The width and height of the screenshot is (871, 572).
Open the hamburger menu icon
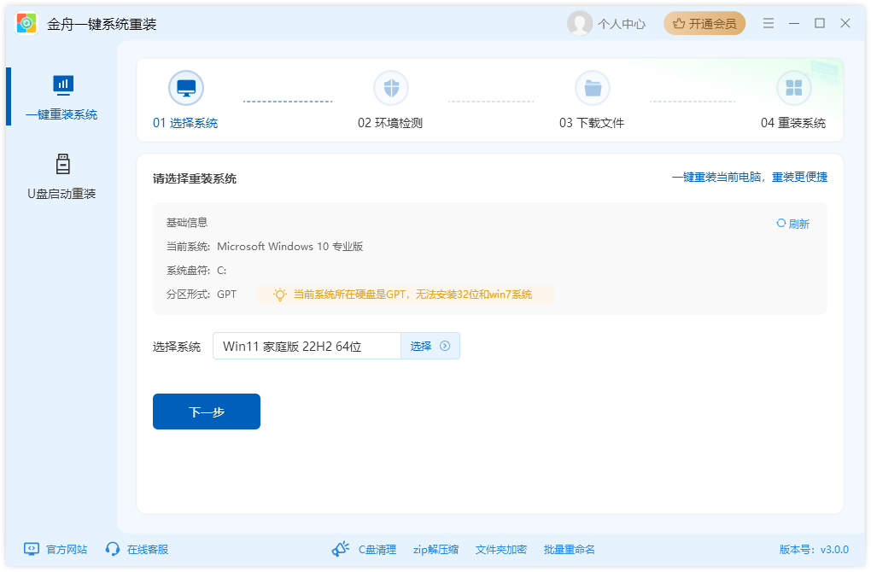click(x=769, y=23)
